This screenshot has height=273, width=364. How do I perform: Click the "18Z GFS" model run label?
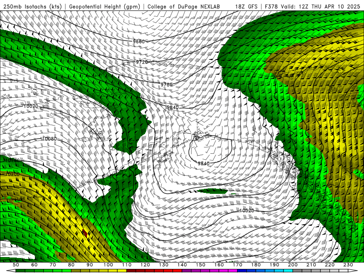[246, 7]
